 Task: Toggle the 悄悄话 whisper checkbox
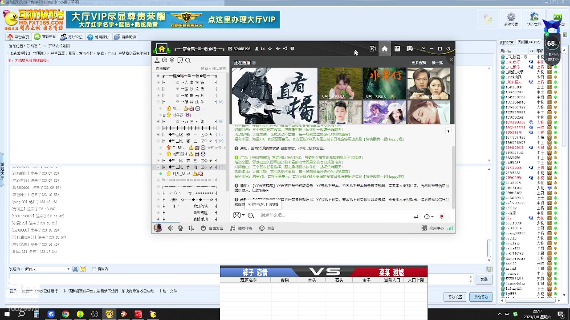point(95,269)
